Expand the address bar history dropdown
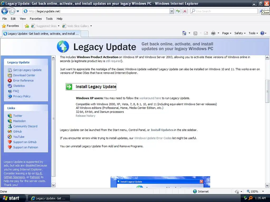Image resolution: width=270 pixels, height=202 pixels. [x=171, y=11]
